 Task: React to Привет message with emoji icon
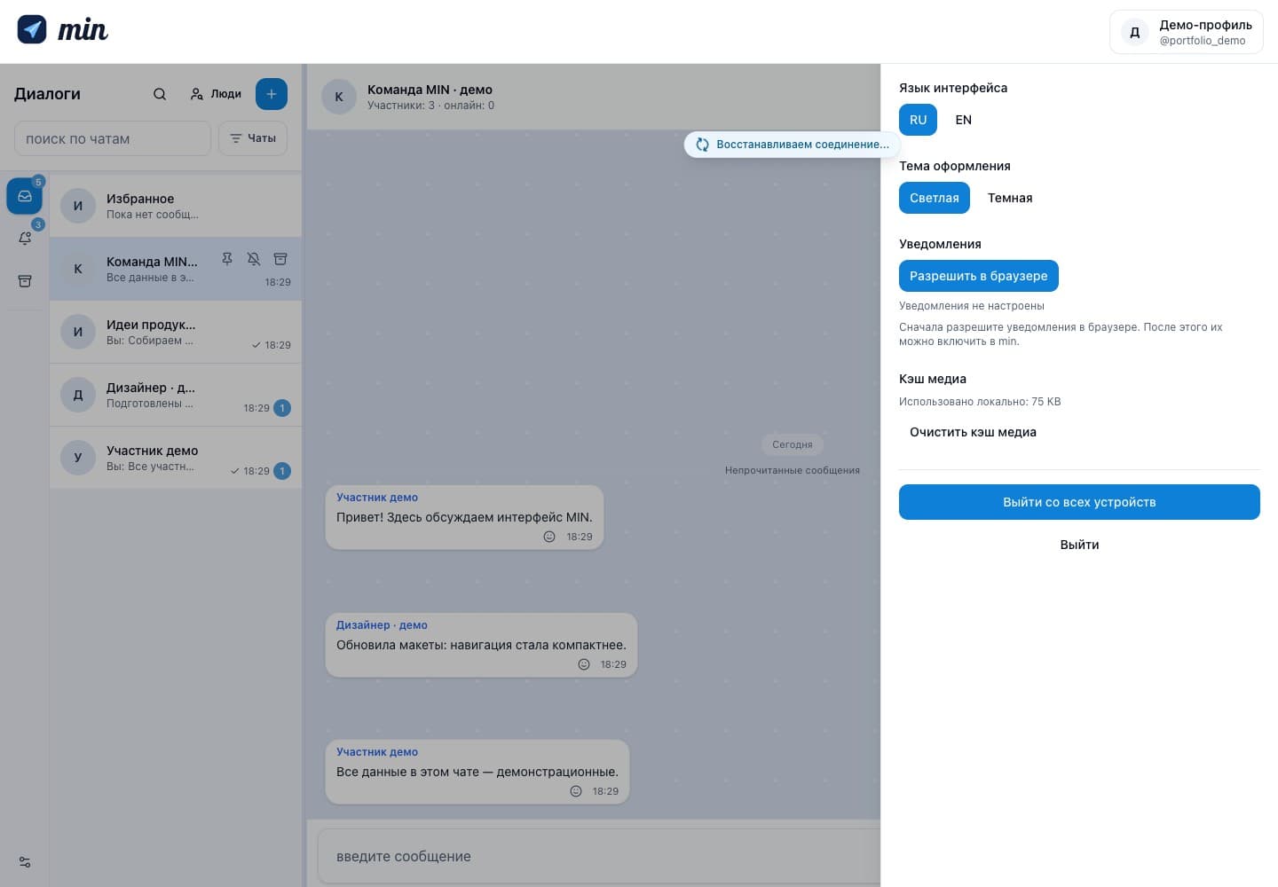coord(549,537)
